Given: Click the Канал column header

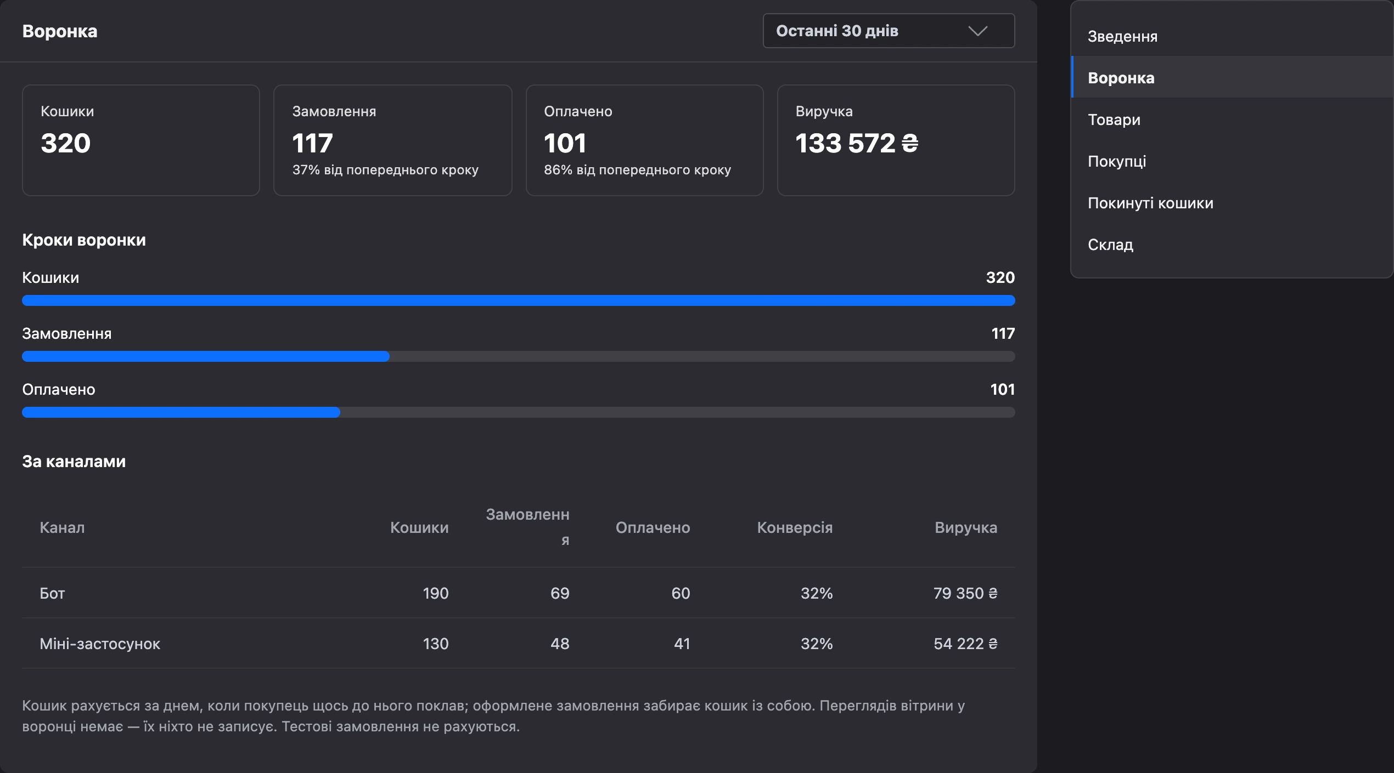Looking at the screenshot, I should 62,527.
